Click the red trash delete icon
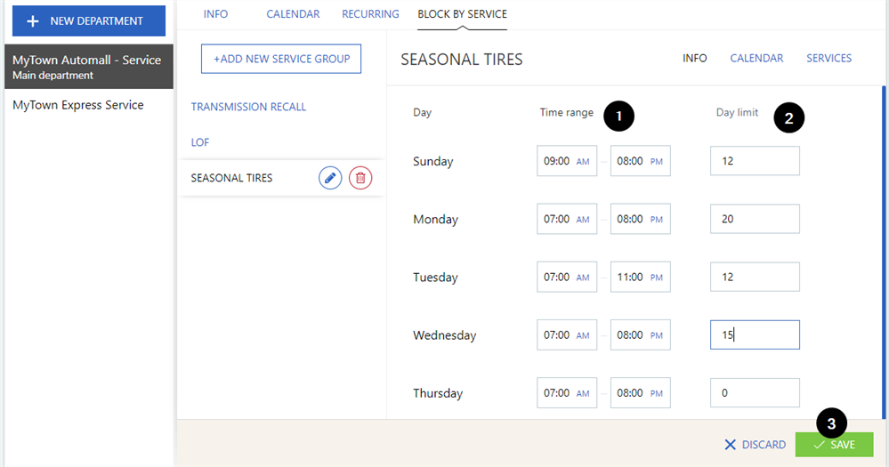The image size is (889, 467). point(360,178)
